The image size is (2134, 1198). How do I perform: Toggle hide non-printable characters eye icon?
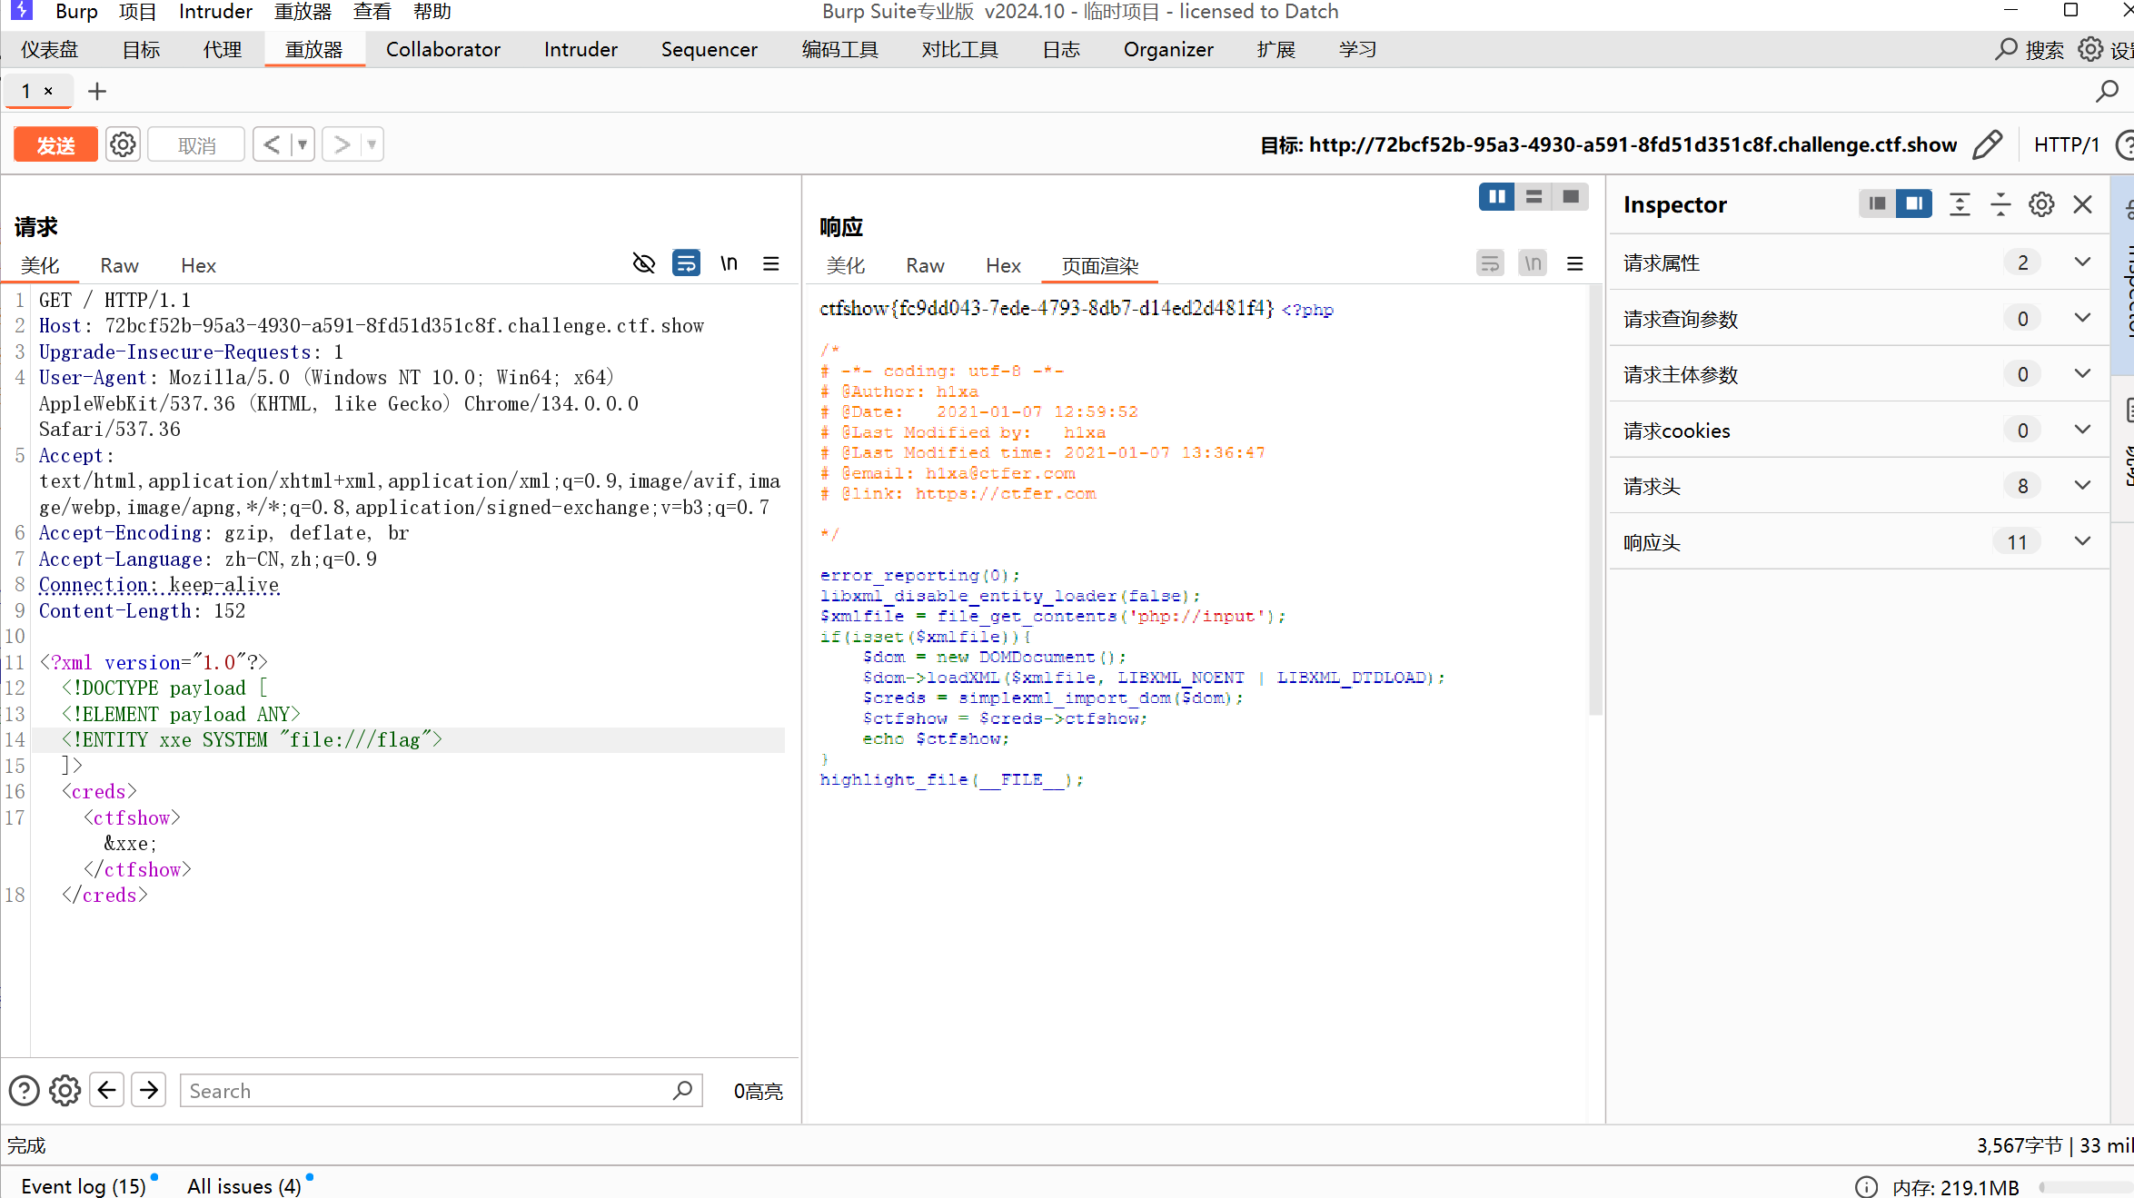tap(643, 263)
